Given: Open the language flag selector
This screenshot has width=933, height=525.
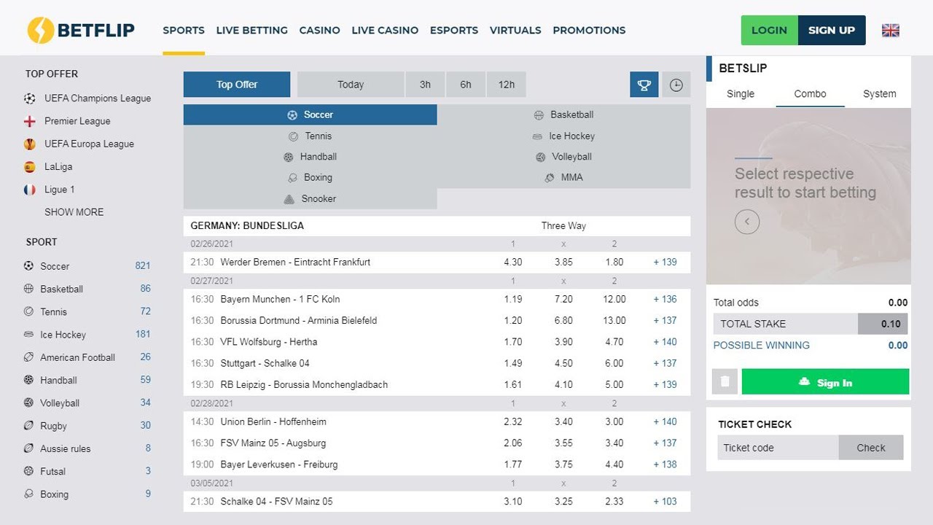Looking at the screenshot, I should click(890, 30).
